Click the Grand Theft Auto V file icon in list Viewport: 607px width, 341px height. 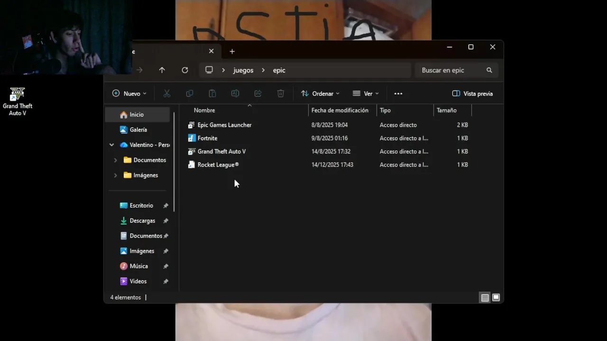pos(192,152)
